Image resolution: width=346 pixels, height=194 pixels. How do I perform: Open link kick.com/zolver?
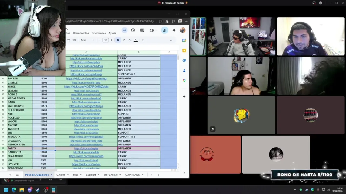[x=86, y=164]
